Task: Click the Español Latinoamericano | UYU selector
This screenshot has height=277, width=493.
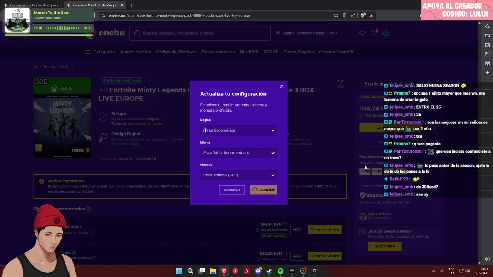Action: [307, 33]
